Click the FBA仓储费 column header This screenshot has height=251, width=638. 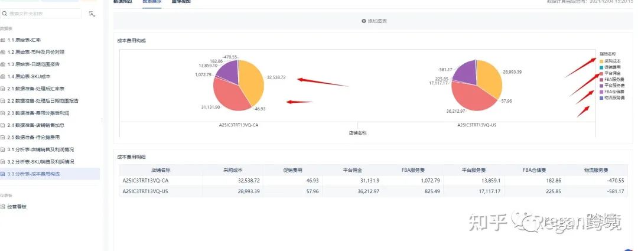(x=534, y=170)
